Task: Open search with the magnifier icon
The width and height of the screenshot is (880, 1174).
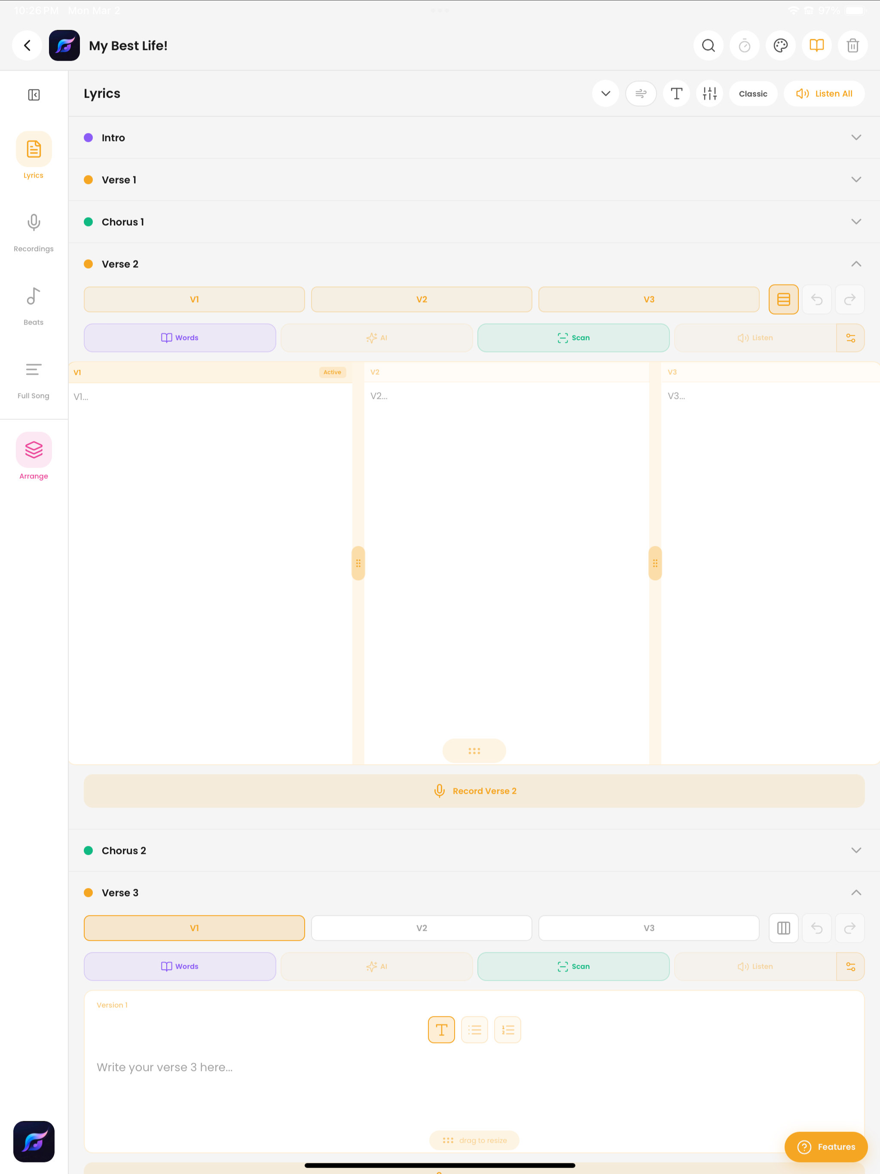Action: tap(708, 46)
